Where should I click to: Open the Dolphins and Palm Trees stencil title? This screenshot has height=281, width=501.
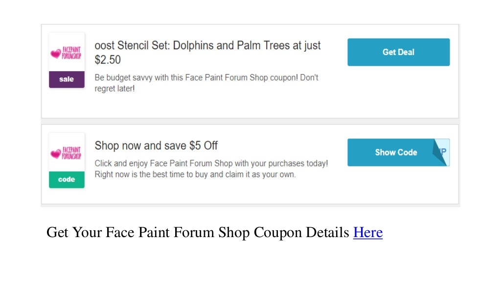(x=207, y=45)
